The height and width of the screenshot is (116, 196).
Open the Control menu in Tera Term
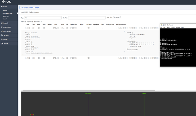[x=173, y=27]
